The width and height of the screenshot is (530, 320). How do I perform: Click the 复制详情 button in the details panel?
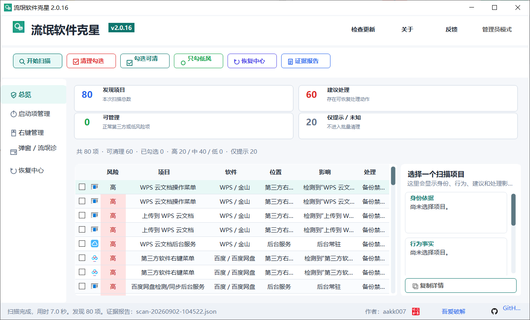(x=461, y=286)
